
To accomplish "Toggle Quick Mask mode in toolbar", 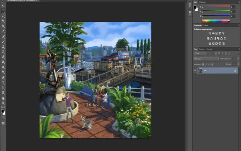I will click(3, 118).
